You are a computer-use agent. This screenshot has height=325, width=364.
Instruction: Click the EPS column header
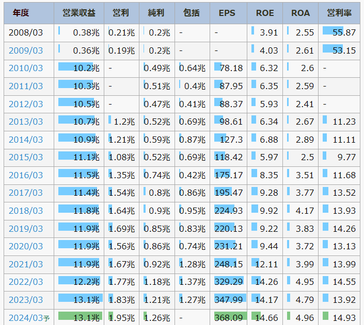[227, 13]
